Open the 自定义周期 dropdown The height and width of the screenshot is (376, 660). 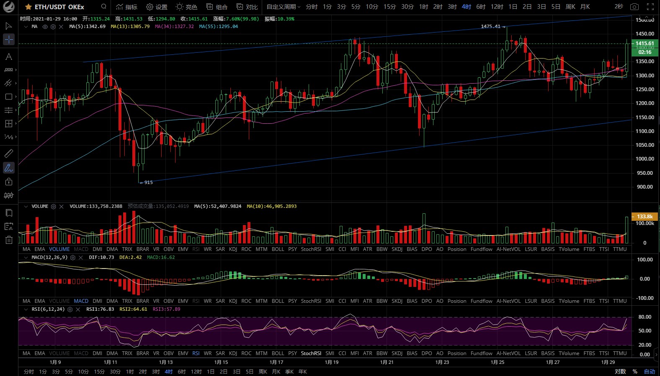(x=283, y=7)
